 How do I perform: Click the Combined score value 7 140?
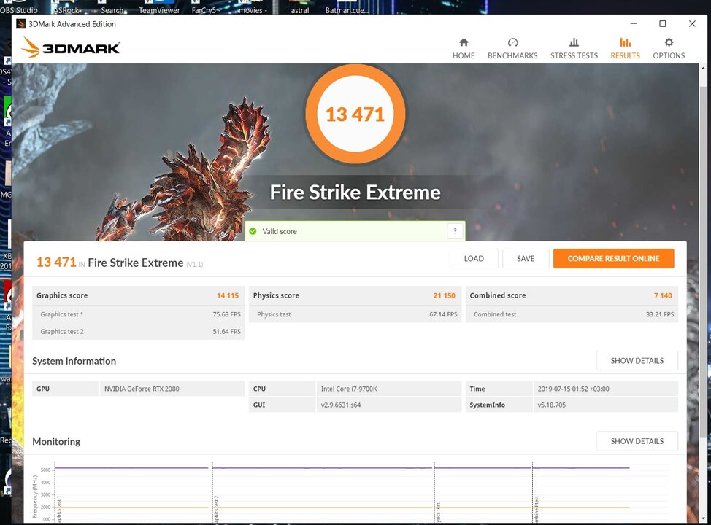(663, 295)
